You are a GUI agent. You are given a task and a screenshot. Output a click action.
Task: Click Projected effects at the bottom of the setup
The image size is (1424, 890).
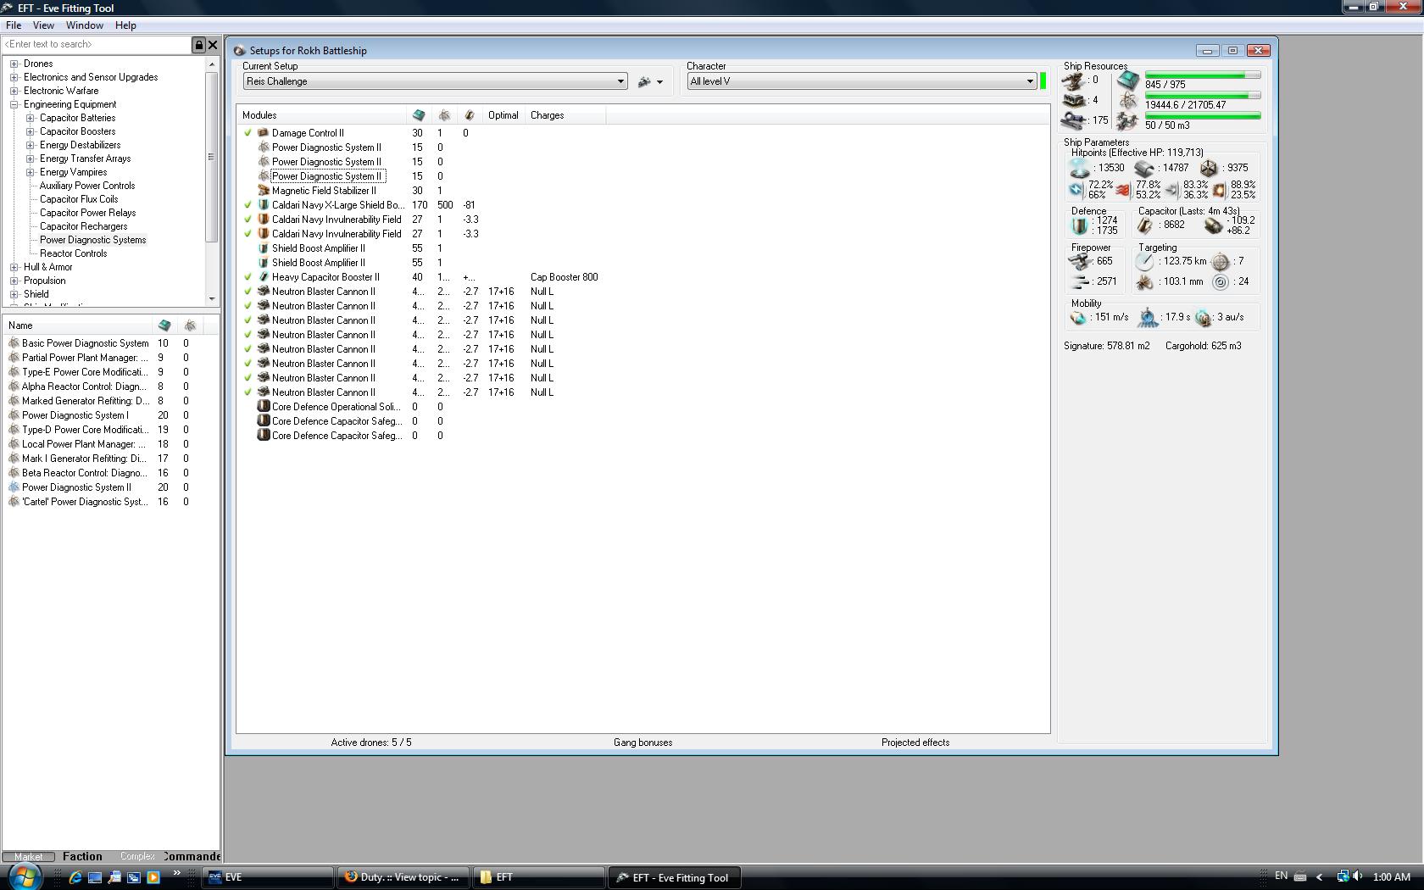pyautogui.click(x=915, y=743)
